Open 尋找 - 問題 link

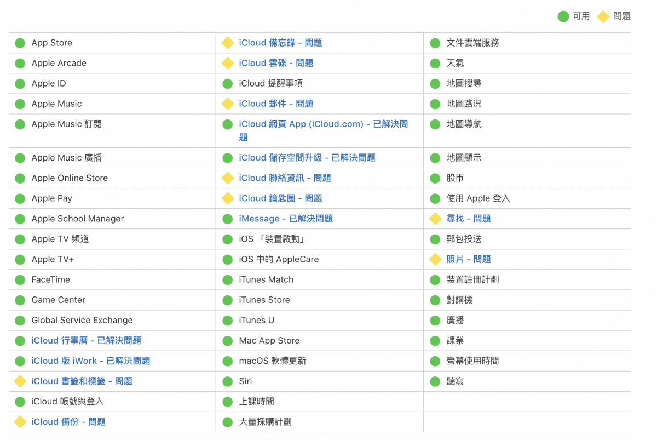pyautogui.click(x=469, y=219)
